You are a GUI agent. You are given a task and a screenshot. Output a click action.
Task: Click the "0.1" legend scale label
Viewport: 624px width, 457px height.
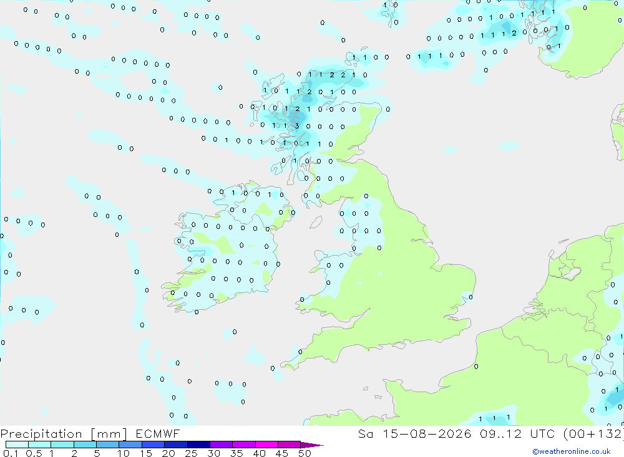pyautogui.click(x=11, y=453)
